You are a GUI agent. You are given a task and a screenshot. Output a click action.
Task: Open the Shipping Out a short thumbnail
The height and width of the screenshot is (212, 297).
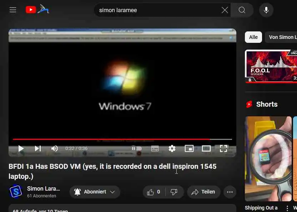pos(268,159)
